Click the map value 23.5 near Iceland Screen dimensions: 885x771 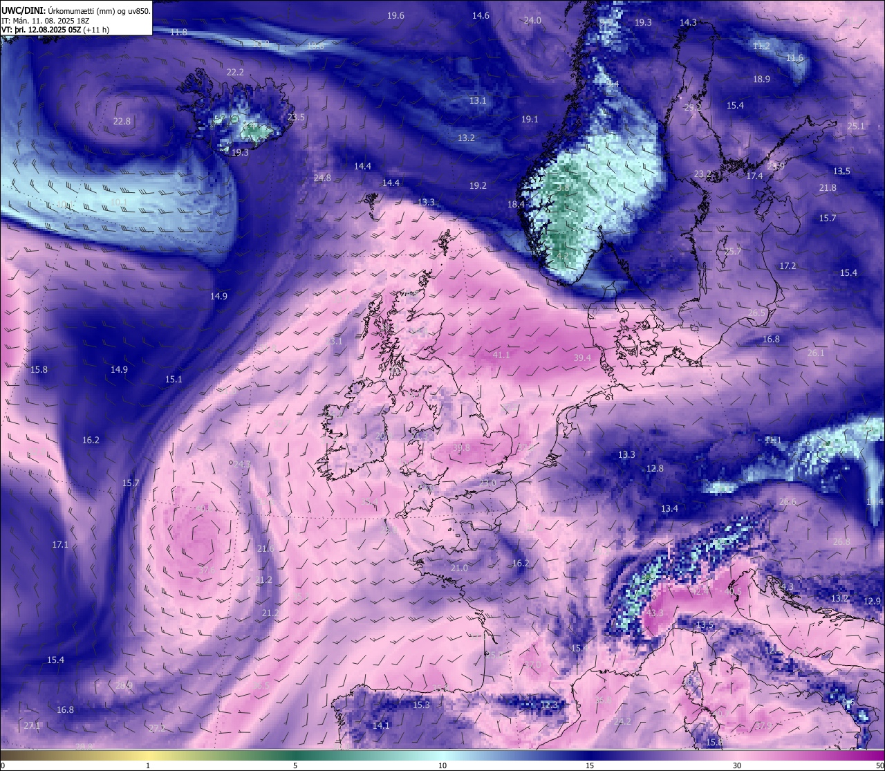coord(296,117)
